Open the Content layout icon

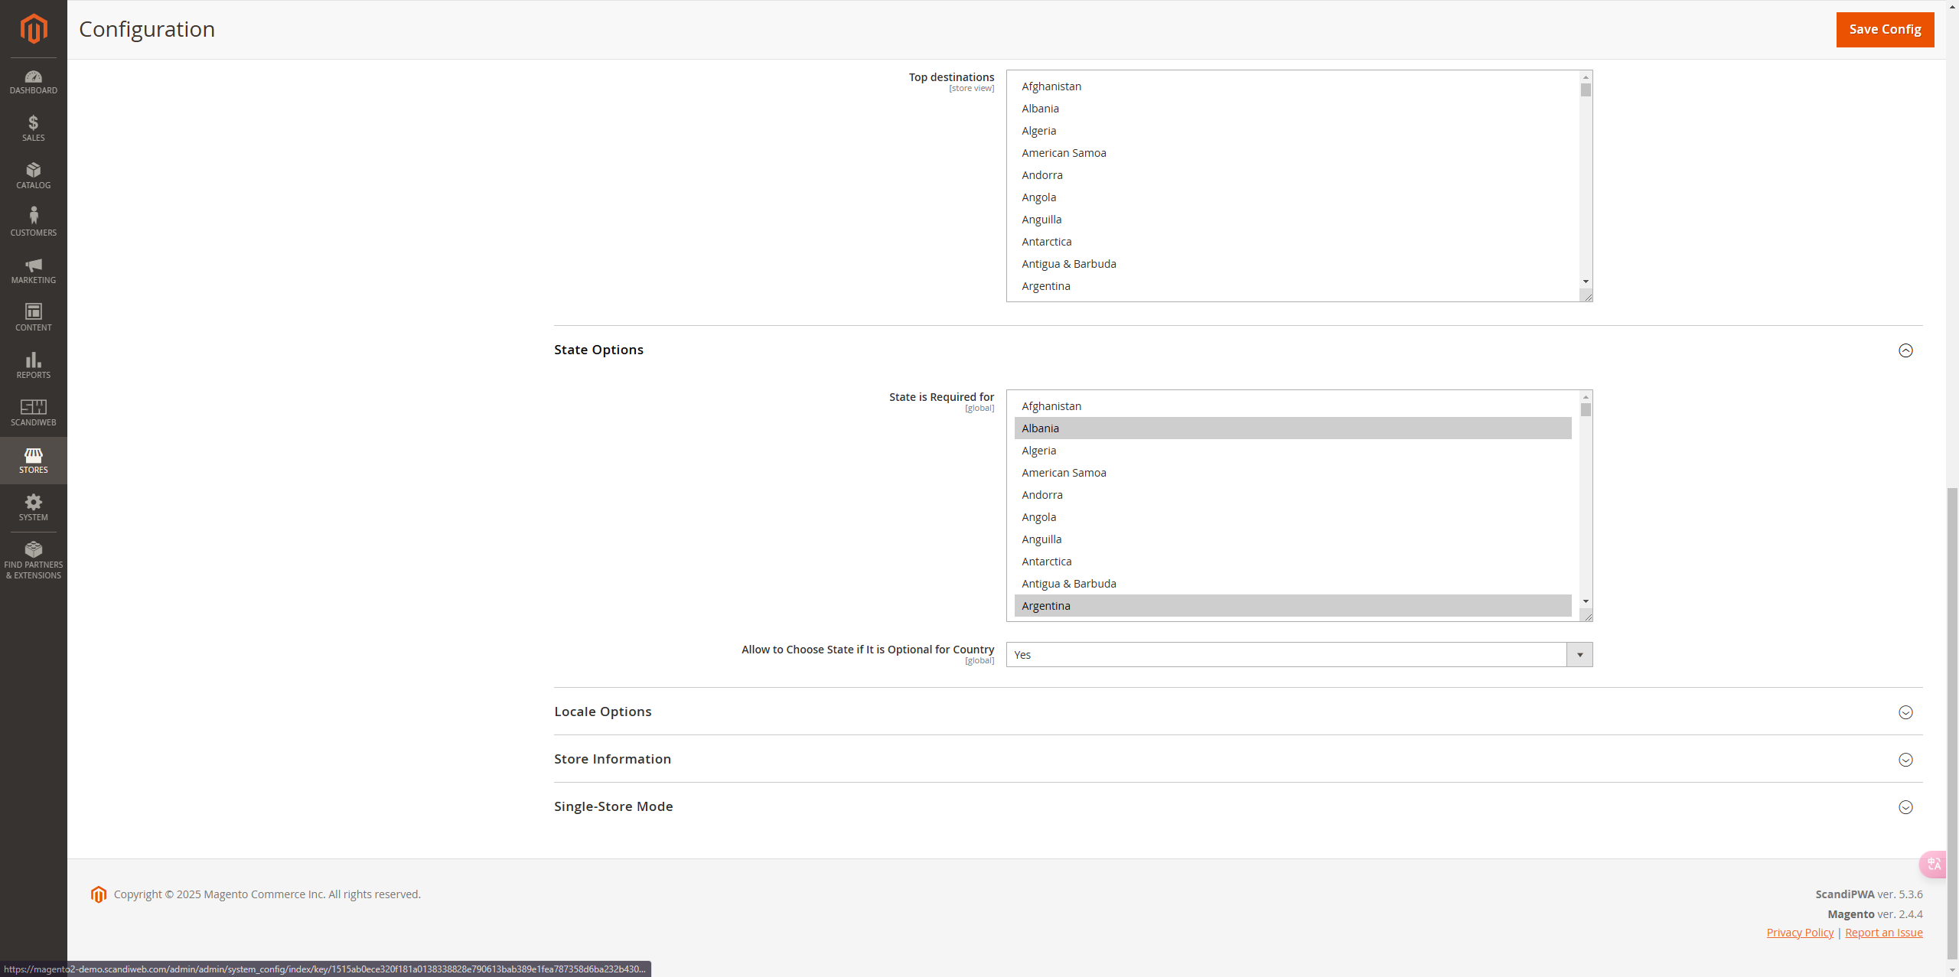point(33,318)
